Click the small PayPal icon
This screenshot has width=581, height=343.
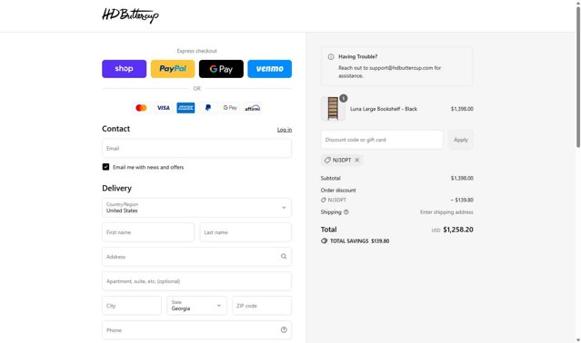208,108
